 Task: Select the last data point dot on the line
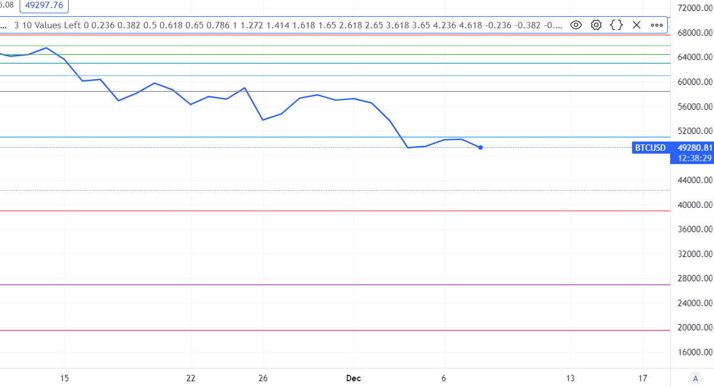(480, 147)
